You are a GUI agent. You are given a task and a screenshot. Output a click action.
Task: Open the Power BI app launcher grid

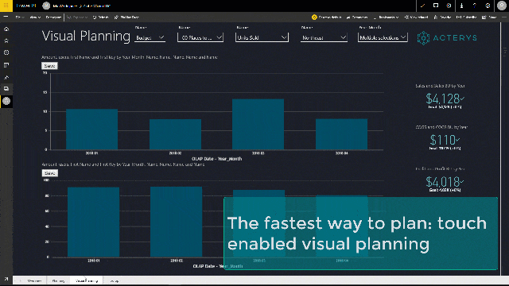[x=6, y=6]
